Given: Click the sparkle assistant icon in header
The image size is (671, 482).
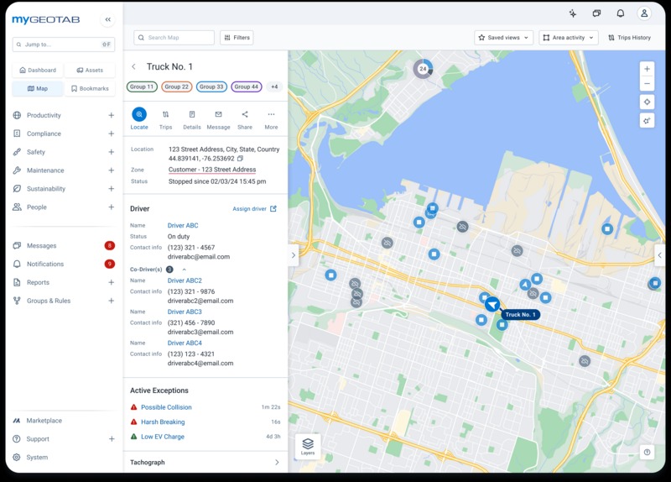Looking at the screenshot, I should coord(573,13).
